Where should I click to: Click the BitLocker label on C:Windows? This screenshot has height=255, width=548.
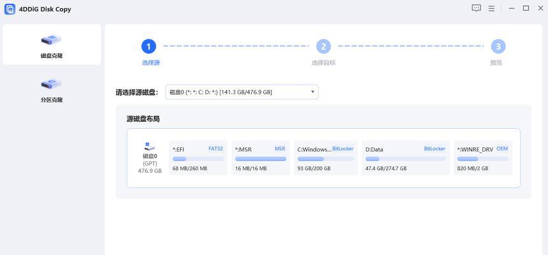343,149
